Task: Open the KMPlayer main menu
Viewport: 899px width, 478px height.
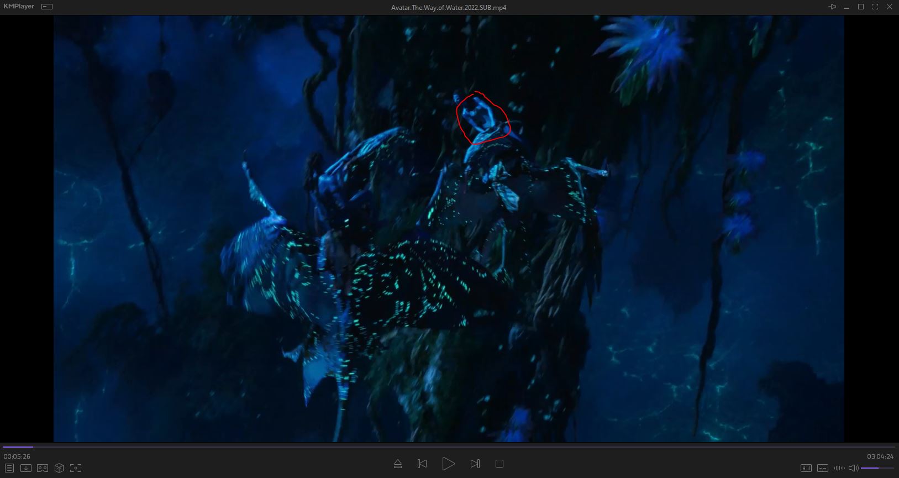Action: point(19,7)
